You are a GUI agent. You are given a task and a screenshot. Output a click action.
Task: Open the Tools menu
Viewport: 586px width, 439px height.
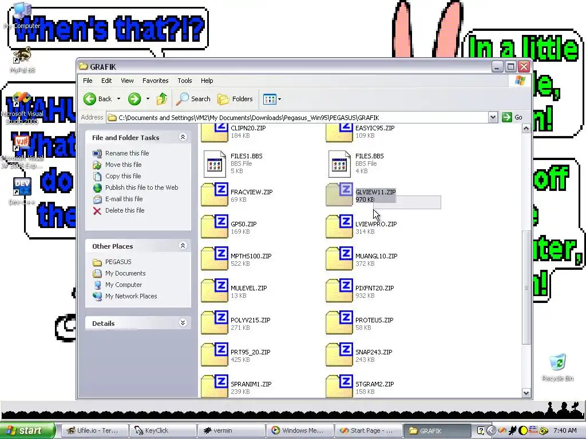point(185,81)
